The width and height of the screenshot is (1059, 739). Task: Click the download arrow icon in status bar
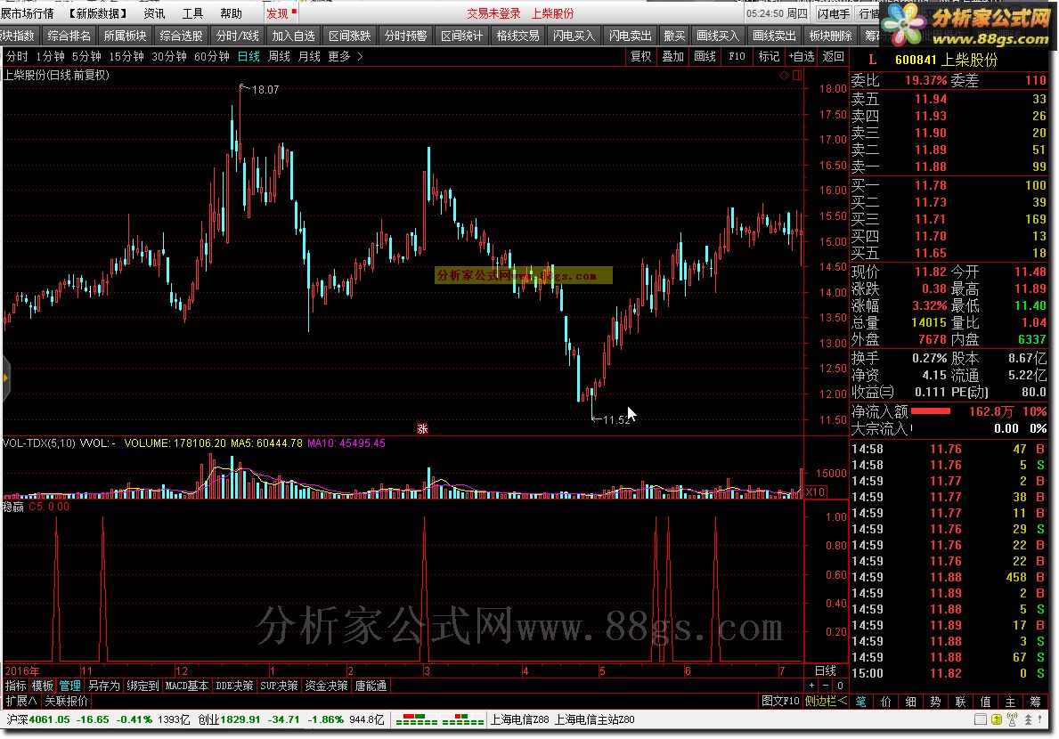(1028, 719)
